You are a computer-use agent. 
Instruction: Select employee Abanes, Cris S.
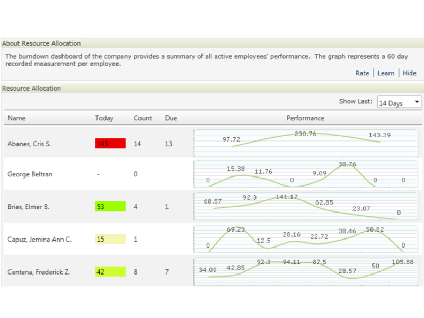coord(29,144)
